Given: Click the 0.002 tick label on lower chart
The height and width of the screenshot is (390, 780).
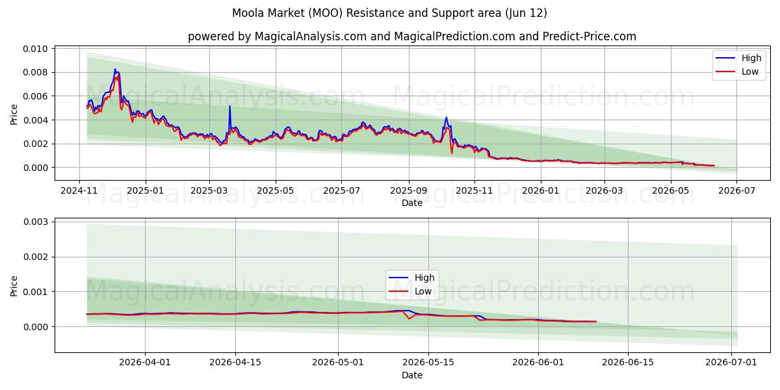Looking at the screenshot, I should click(36, 257).
